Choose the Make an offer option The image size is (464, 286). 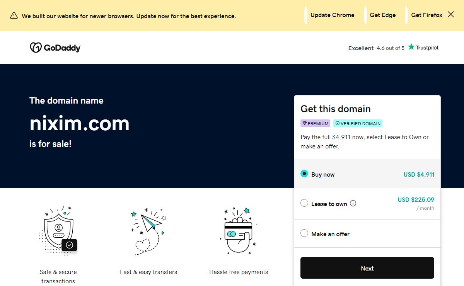(304, 233)
